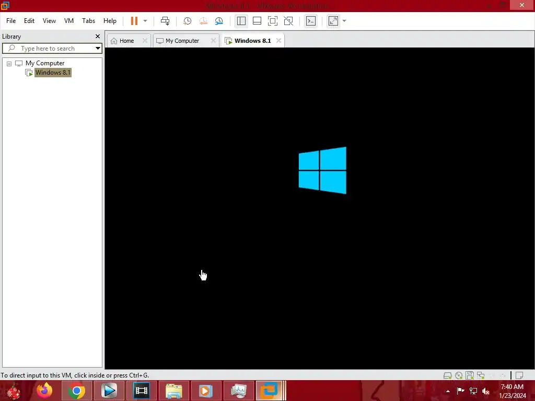Screen dimensions: 535x401
Task: Open the Tabs menu
Action: click(88, 21)
